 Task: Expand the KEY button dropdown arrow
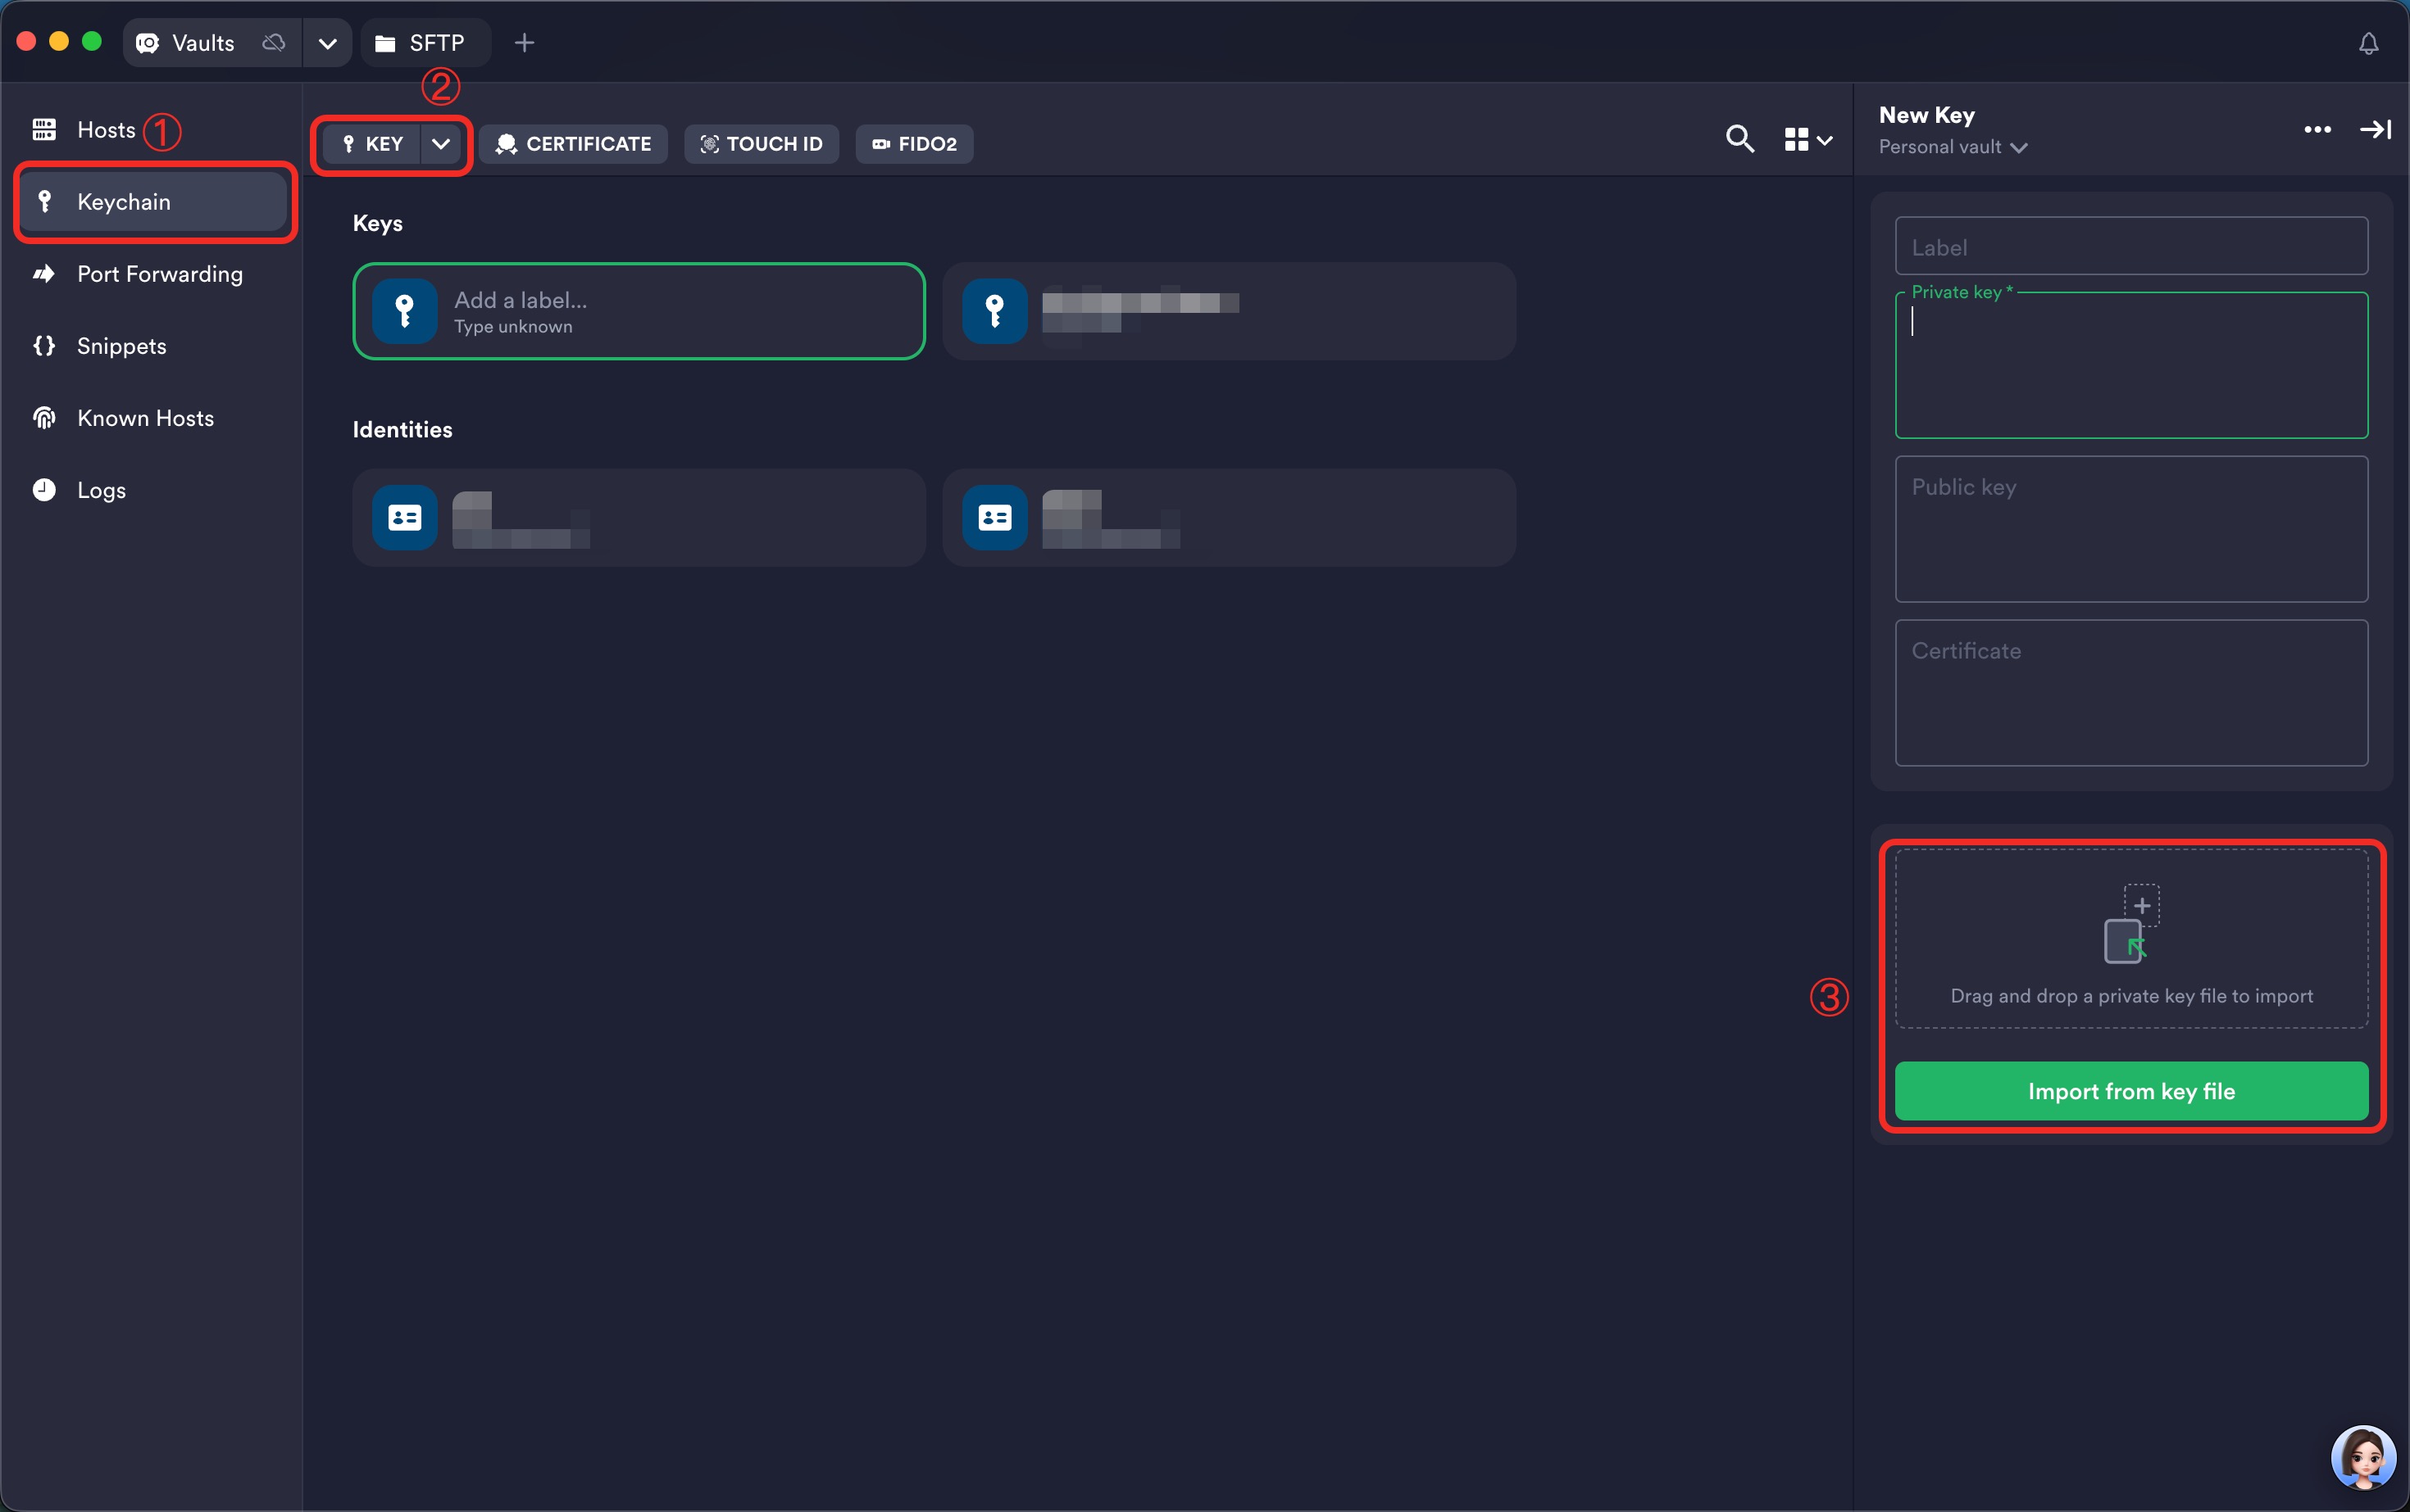pos(441,144)
